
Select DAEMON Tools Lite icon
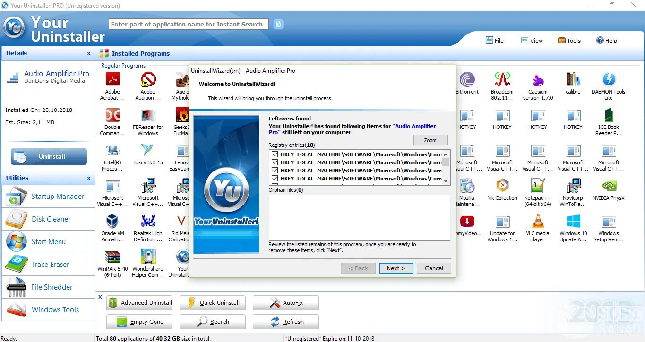[609, 79]
